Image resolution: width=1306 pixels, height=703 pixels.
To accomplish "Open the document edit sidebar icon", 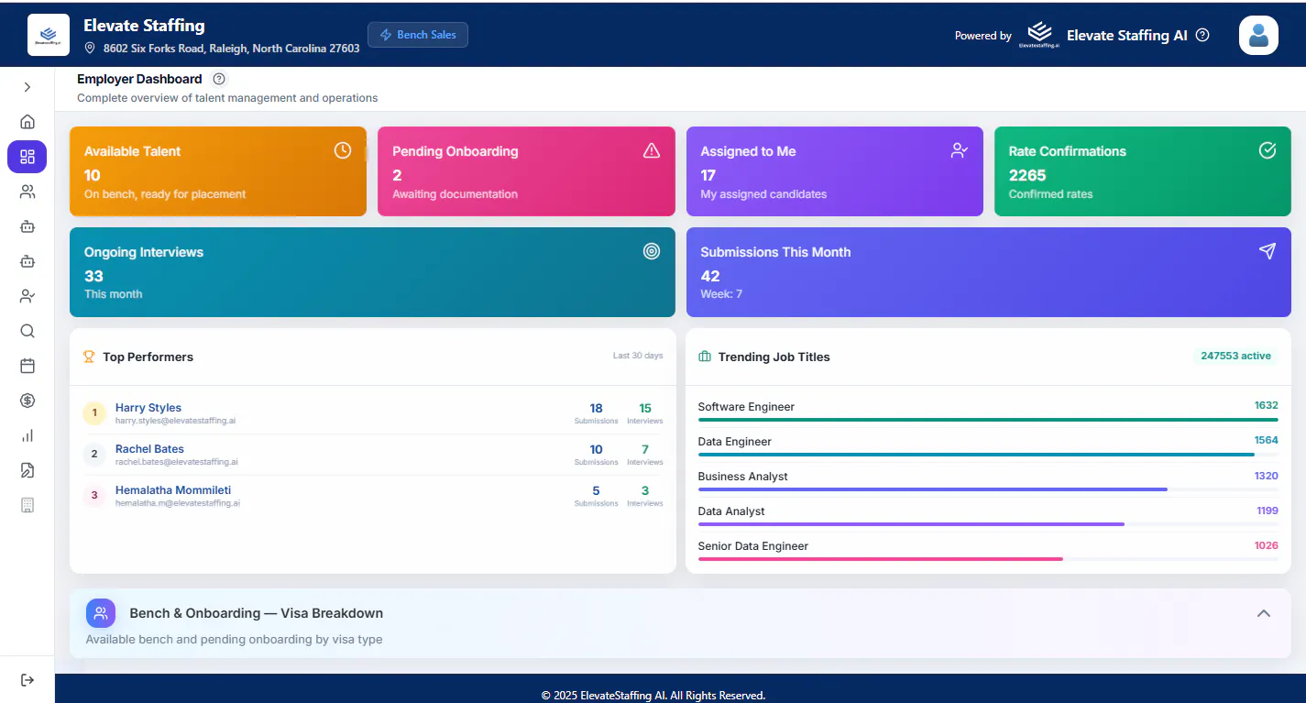I will click(x=27, y=470).
